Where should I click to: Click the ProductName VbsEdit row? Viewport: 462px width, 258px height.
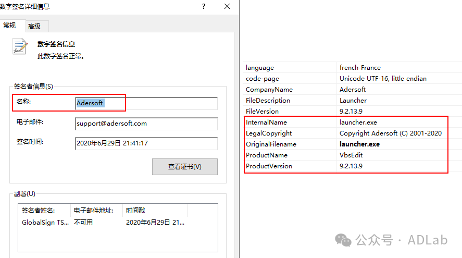[346, 155]
